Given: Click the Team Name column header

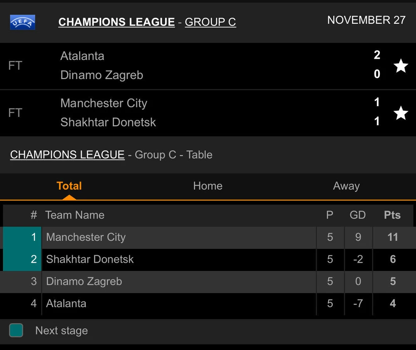Looking at the screenshot, I should tap(75, 215).
